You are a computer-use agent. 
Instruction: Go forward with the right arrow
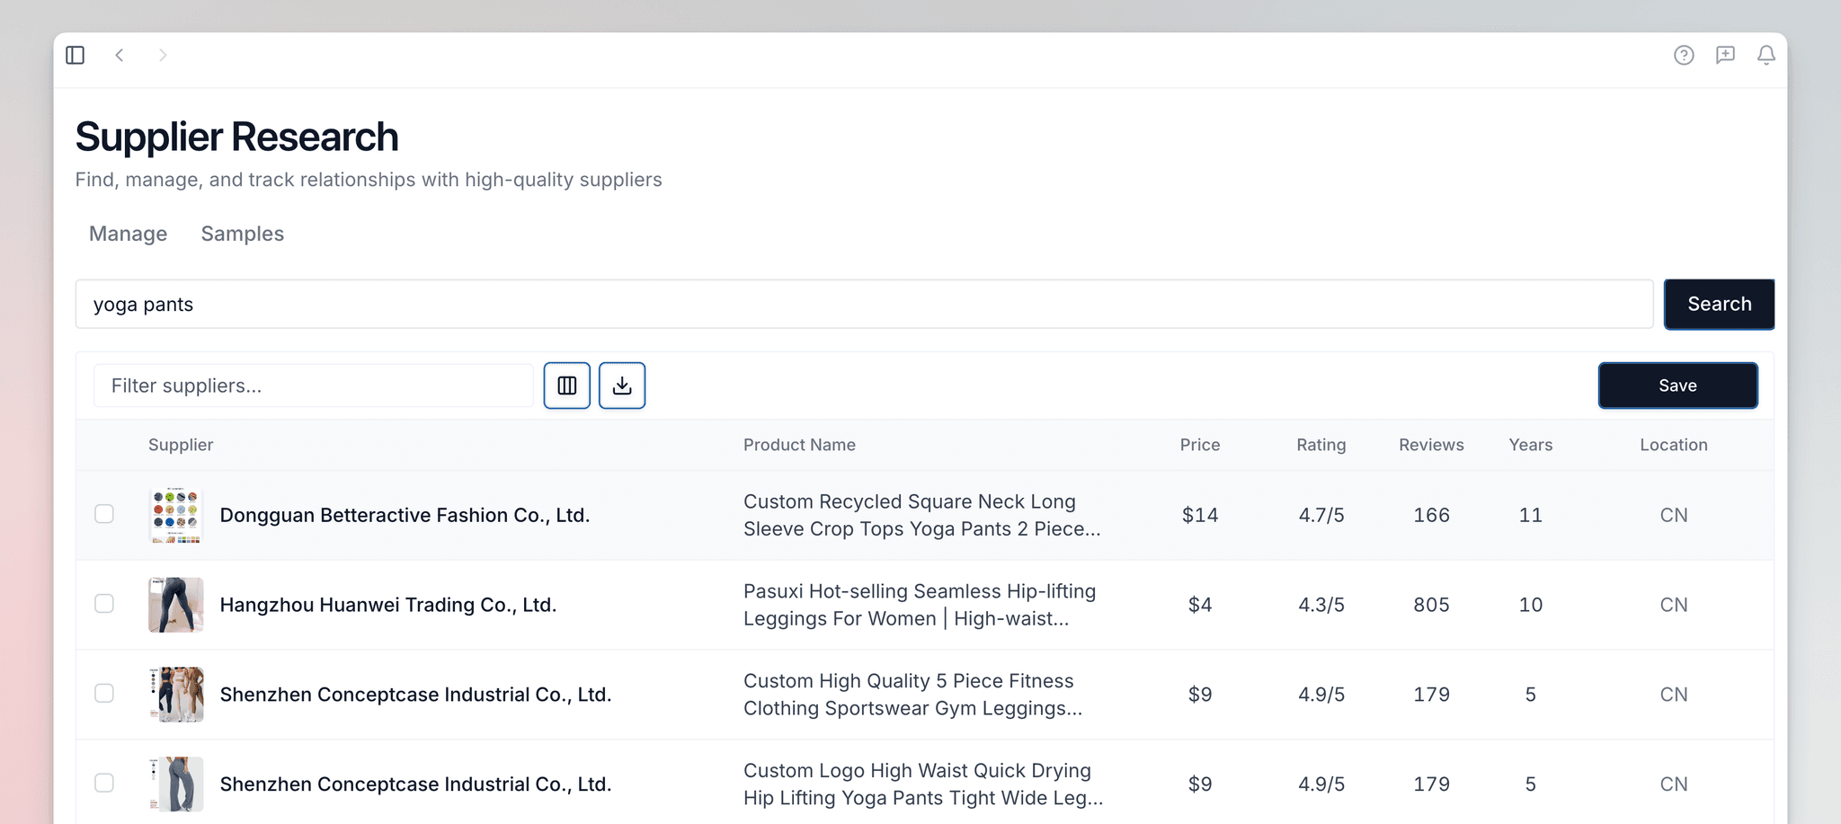click(x=163, y=56)
